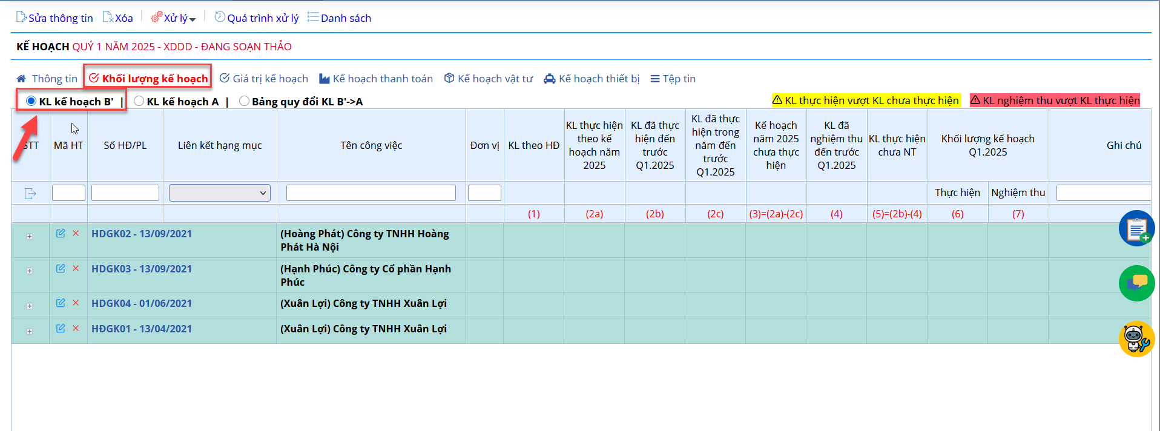This screenshot has width=1160, height=431.
Task: Select the 'KL kế hoạch A' radio option
Action: click(x=139, y=101)
